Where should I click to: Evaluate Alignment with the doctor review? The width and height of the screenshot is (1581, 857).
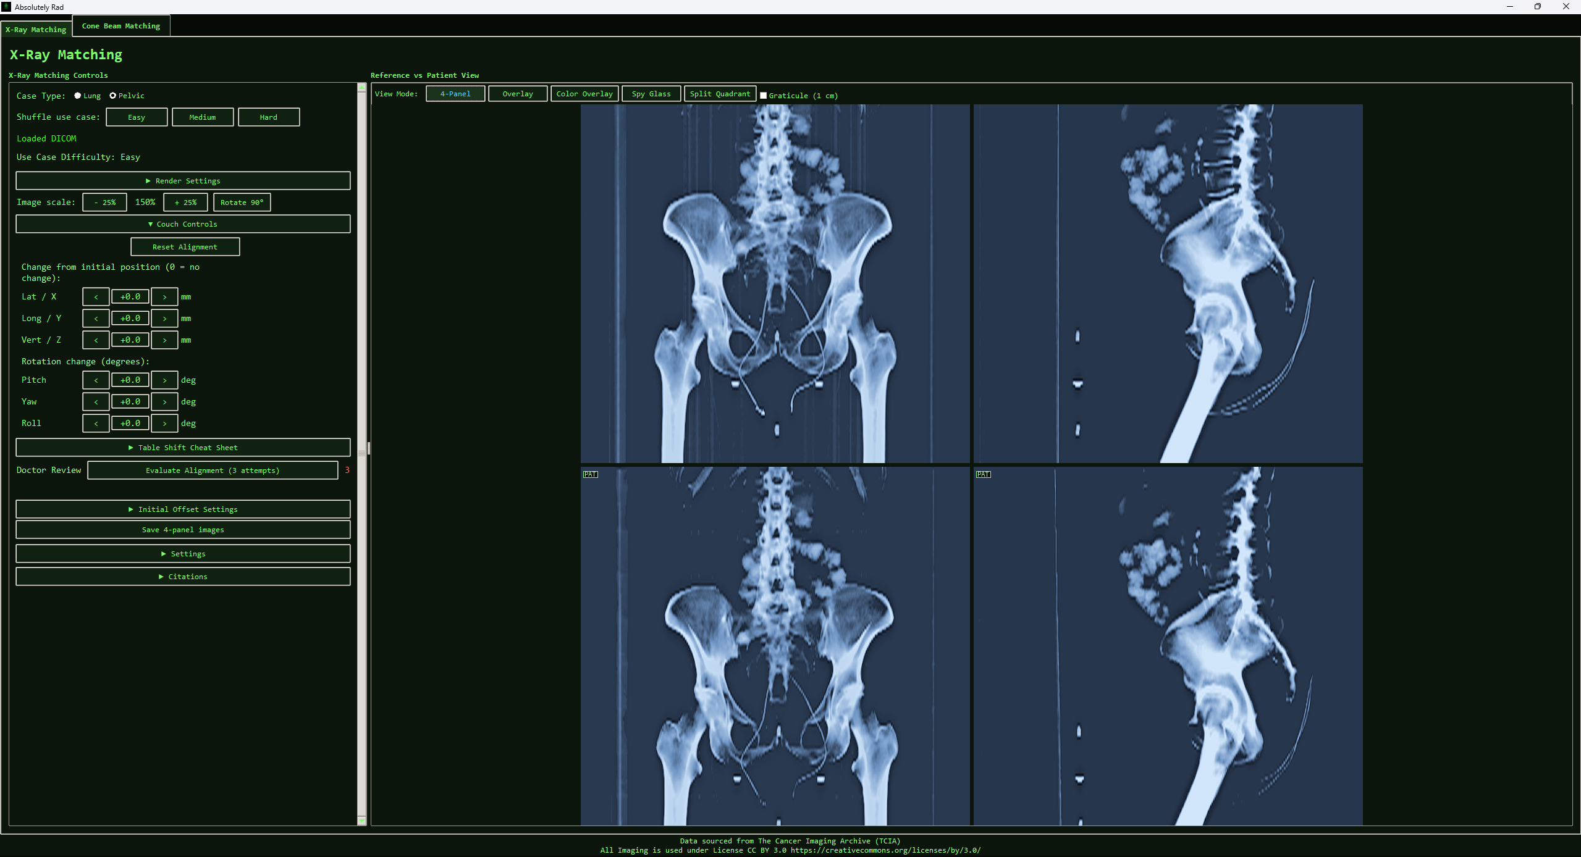click(212, 470)
